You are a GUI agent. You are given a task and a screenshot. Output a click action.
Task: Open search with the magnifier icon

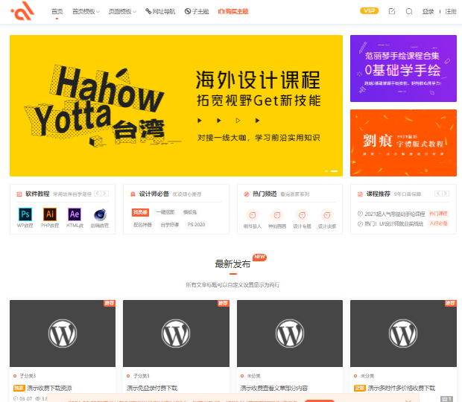pyautogui.click(x=409, y=11)
